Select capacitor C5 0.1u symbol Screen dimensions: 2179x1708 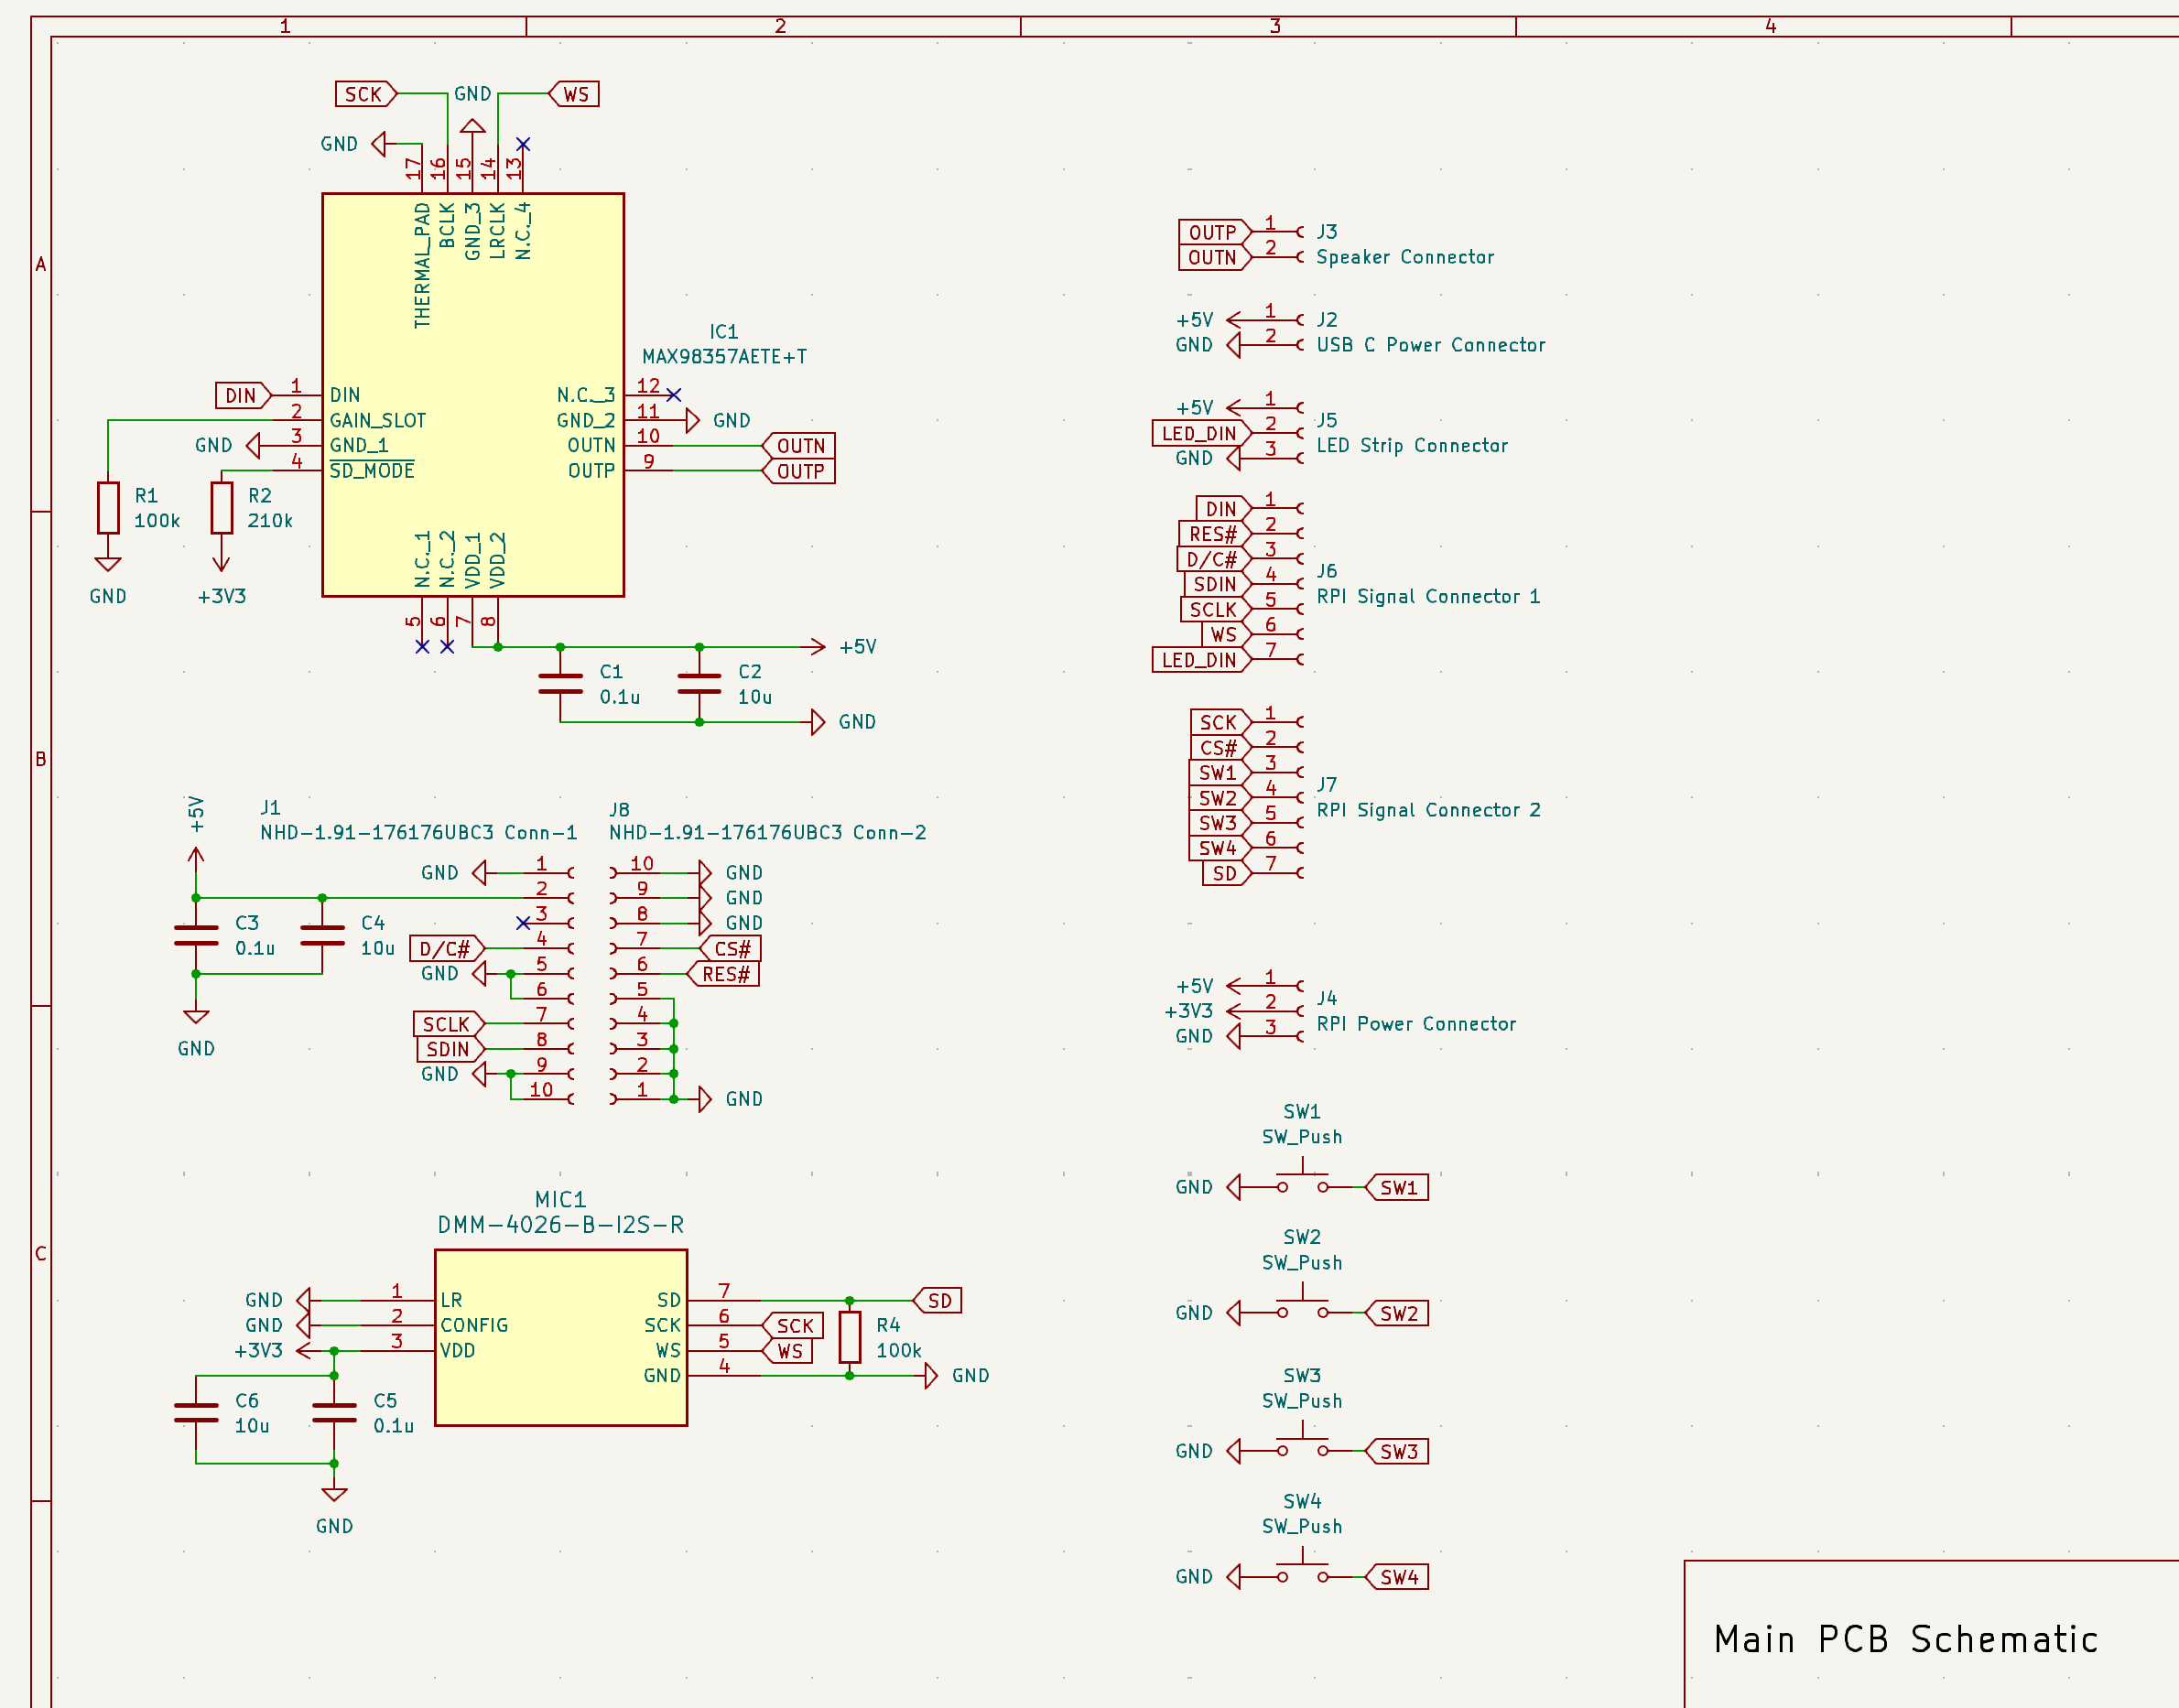(334, 1413)
